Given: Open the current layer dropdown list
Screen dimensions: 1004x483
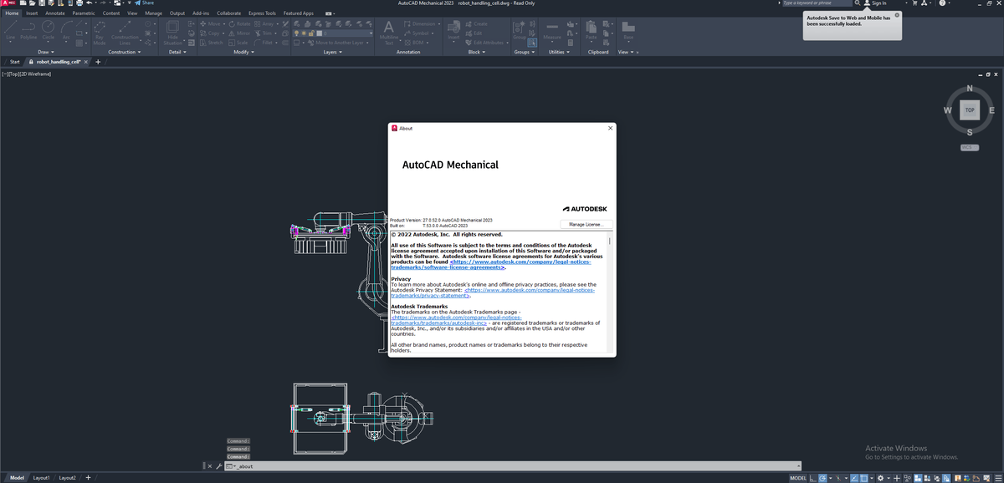Looking at the screenshot, I should point(371,33).
